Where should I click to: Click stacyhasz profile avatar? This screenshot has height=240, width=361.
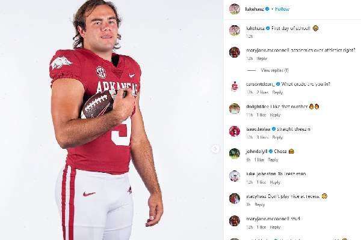[234, 198]
